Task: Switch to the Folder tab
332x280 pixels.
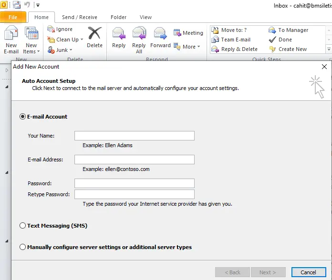Action: tap(119, 17)
